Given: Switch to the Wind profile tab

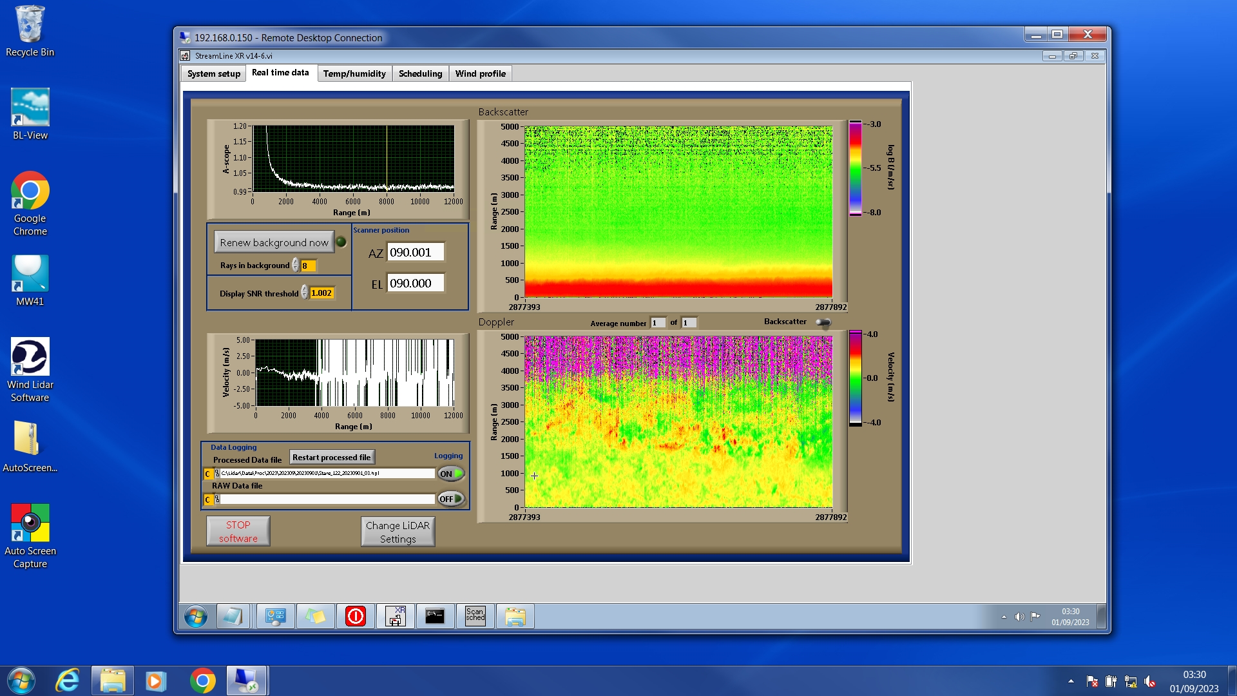Looking at the screenshot, I should [480, 73].
